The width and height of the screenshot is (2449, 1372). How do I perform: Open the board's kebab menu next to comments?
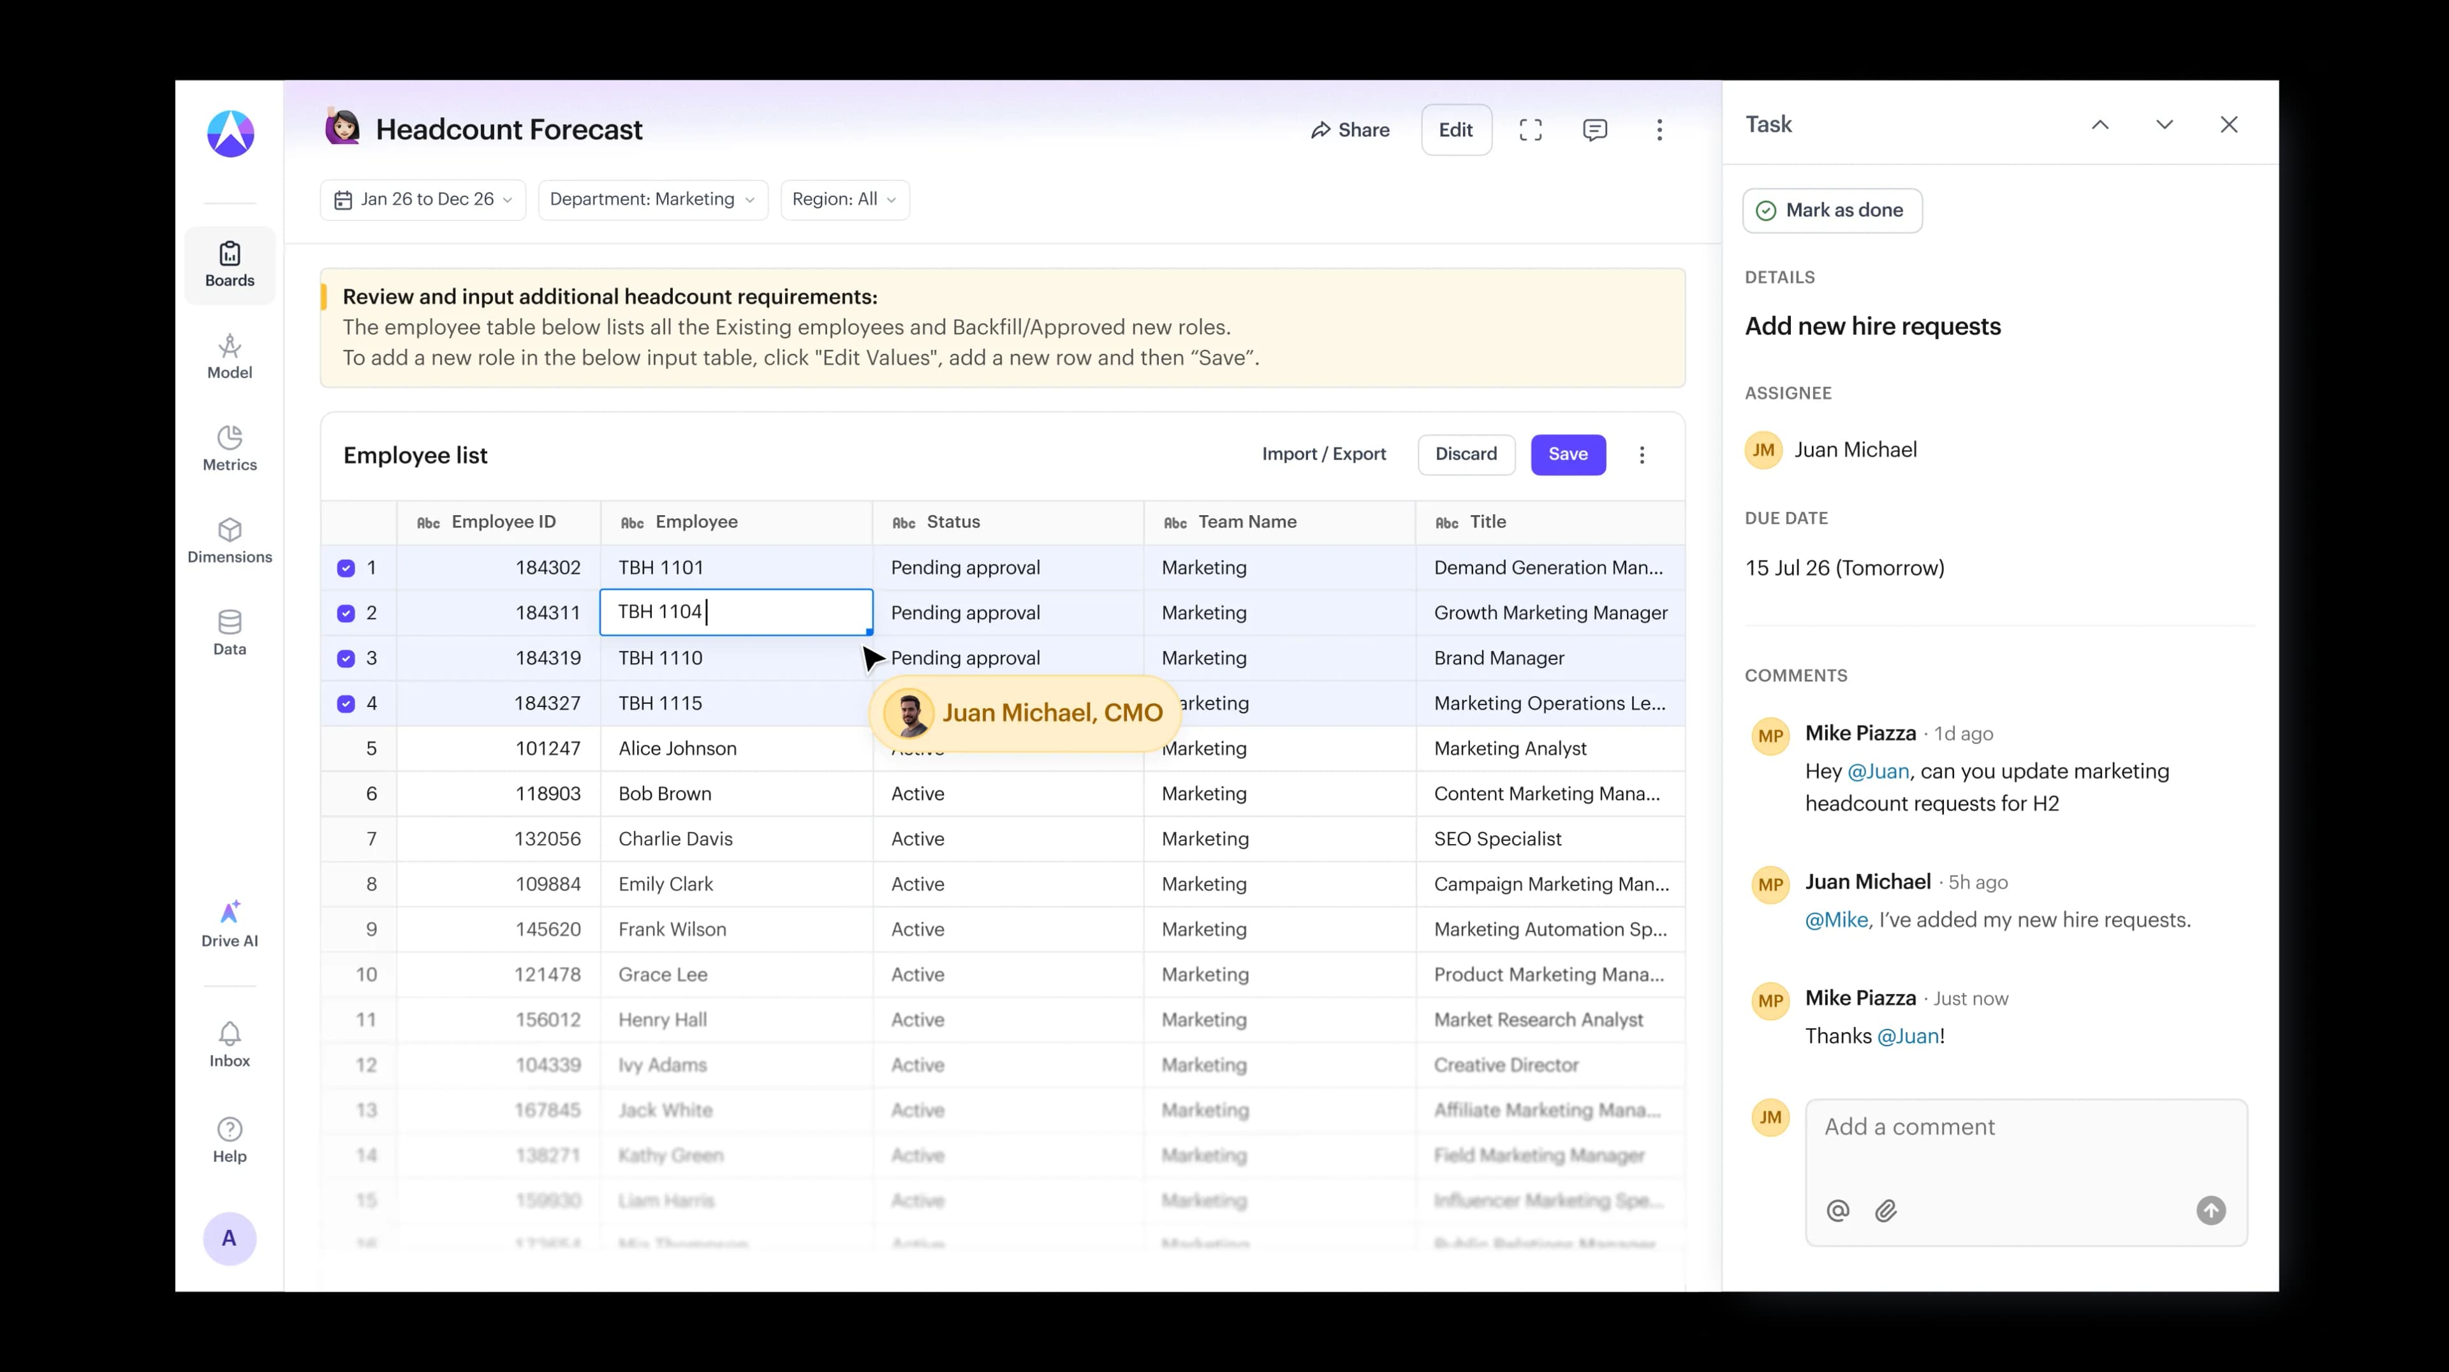1659,130
